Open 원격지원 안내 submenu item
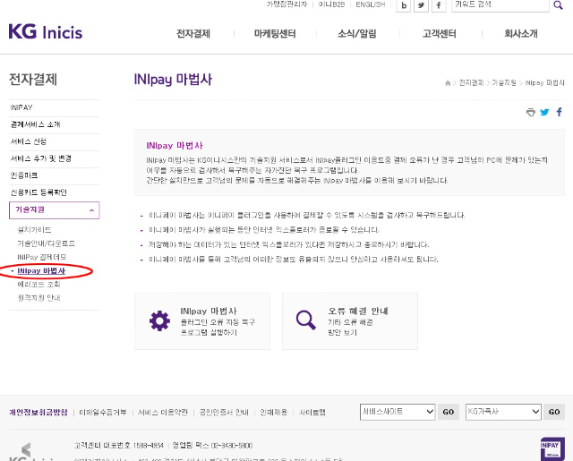The width and height of the screenshot is (573, 461). point(38,298)
